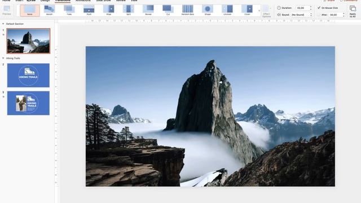361x203 pixels.
Task: Click the Preview transition button
Action: click(7, 10)
